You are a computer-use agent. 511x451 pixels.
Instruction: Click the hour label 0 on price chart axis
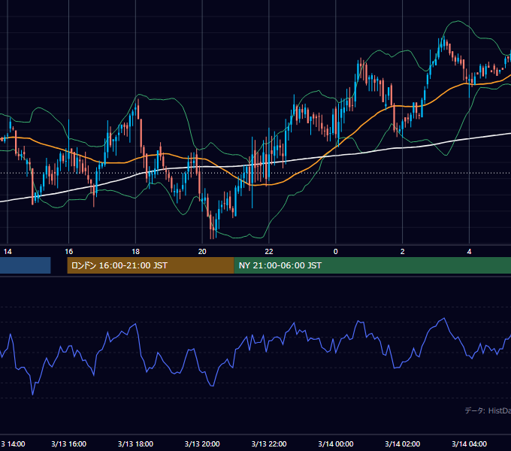point(336,252)
